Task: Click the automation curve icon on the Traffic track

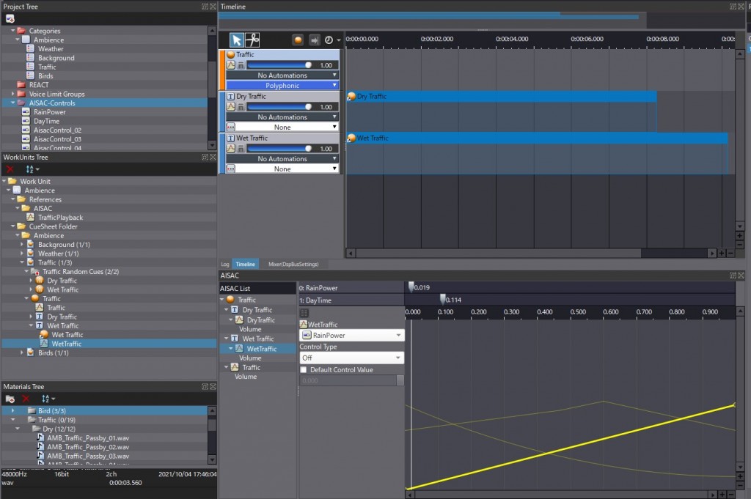Action: 230,64
